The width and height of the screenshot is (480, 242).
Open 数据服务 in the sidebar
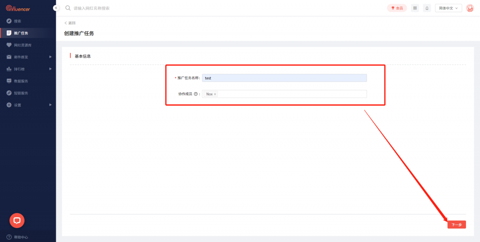pyautogui.click(x=21, y=81)
